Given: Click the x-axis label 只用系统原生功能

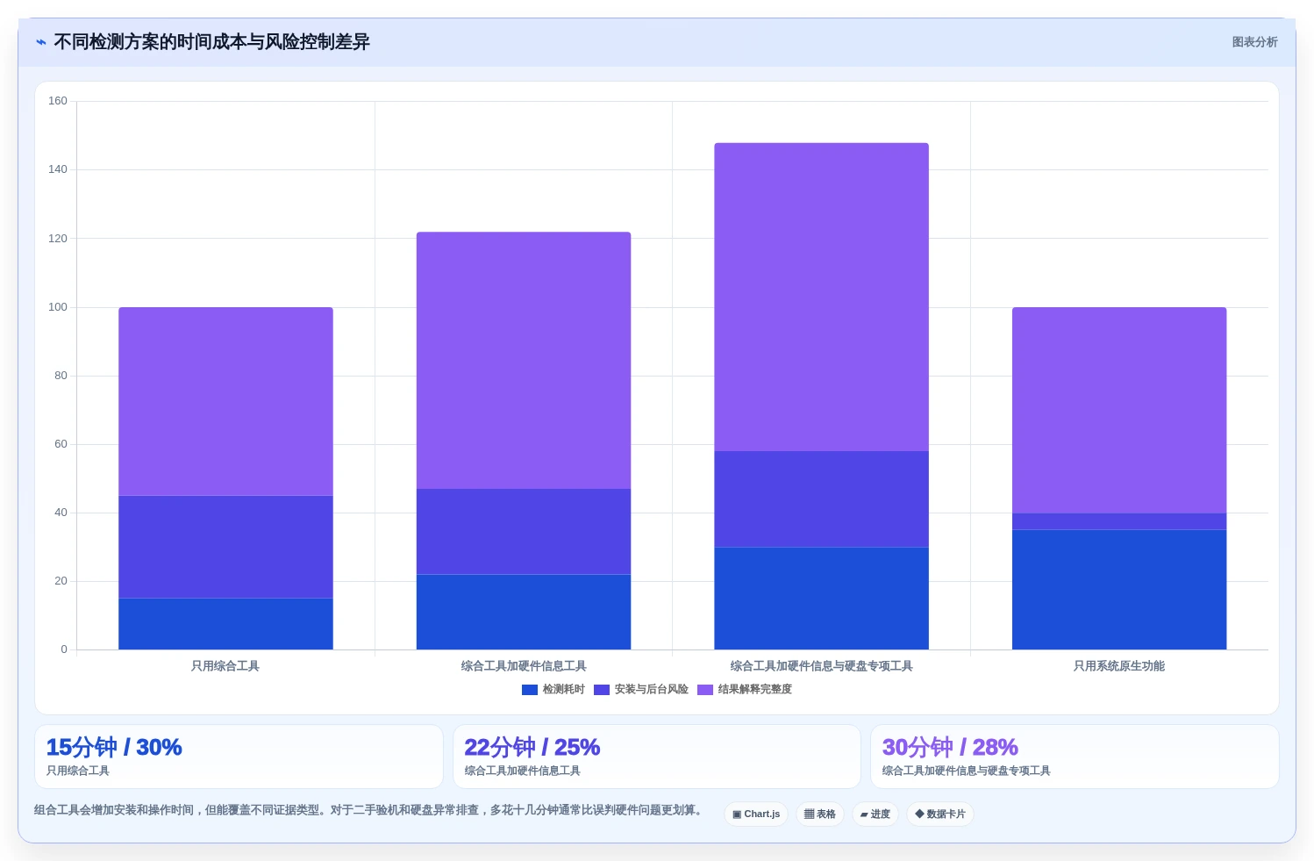Looking at the screenshot, I should (x=1119, y=666).
